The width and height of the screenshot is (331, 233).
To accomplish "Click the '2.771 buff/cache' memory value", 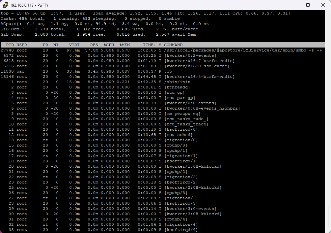I will [177, 29].
